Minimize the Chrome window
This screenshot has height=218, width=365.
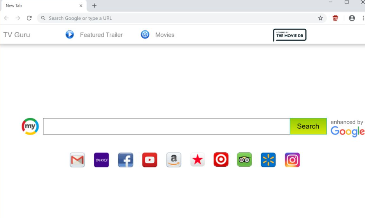click(x=330, y=2)
